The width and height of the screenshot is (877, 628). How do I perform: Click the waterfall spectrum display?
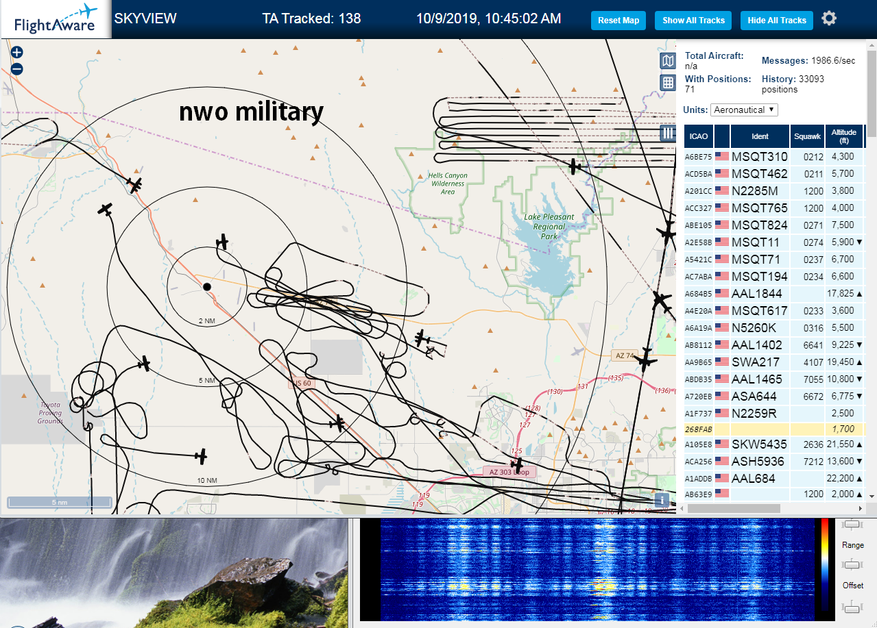coord(596,570)
